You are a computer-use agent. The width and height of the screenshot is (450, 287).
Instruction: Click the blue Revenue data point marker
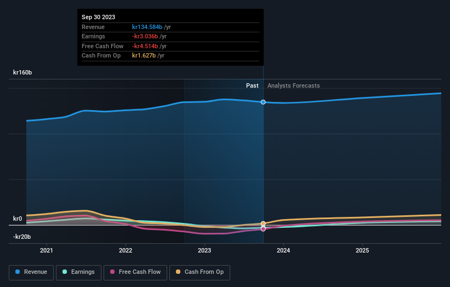263,102
